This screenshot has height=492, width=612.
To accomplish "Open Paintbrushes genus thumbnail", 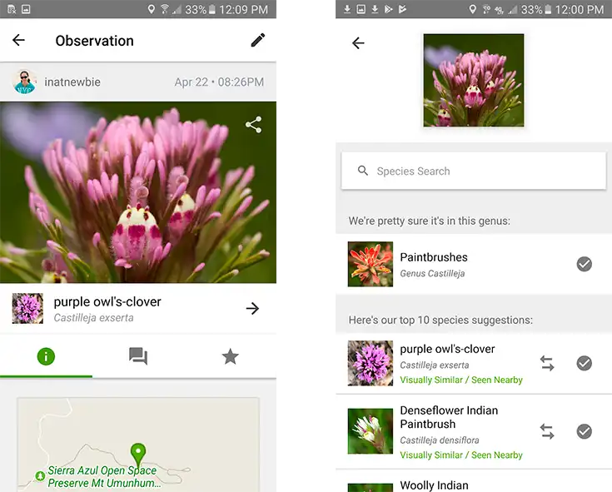I will coord(371,264).
